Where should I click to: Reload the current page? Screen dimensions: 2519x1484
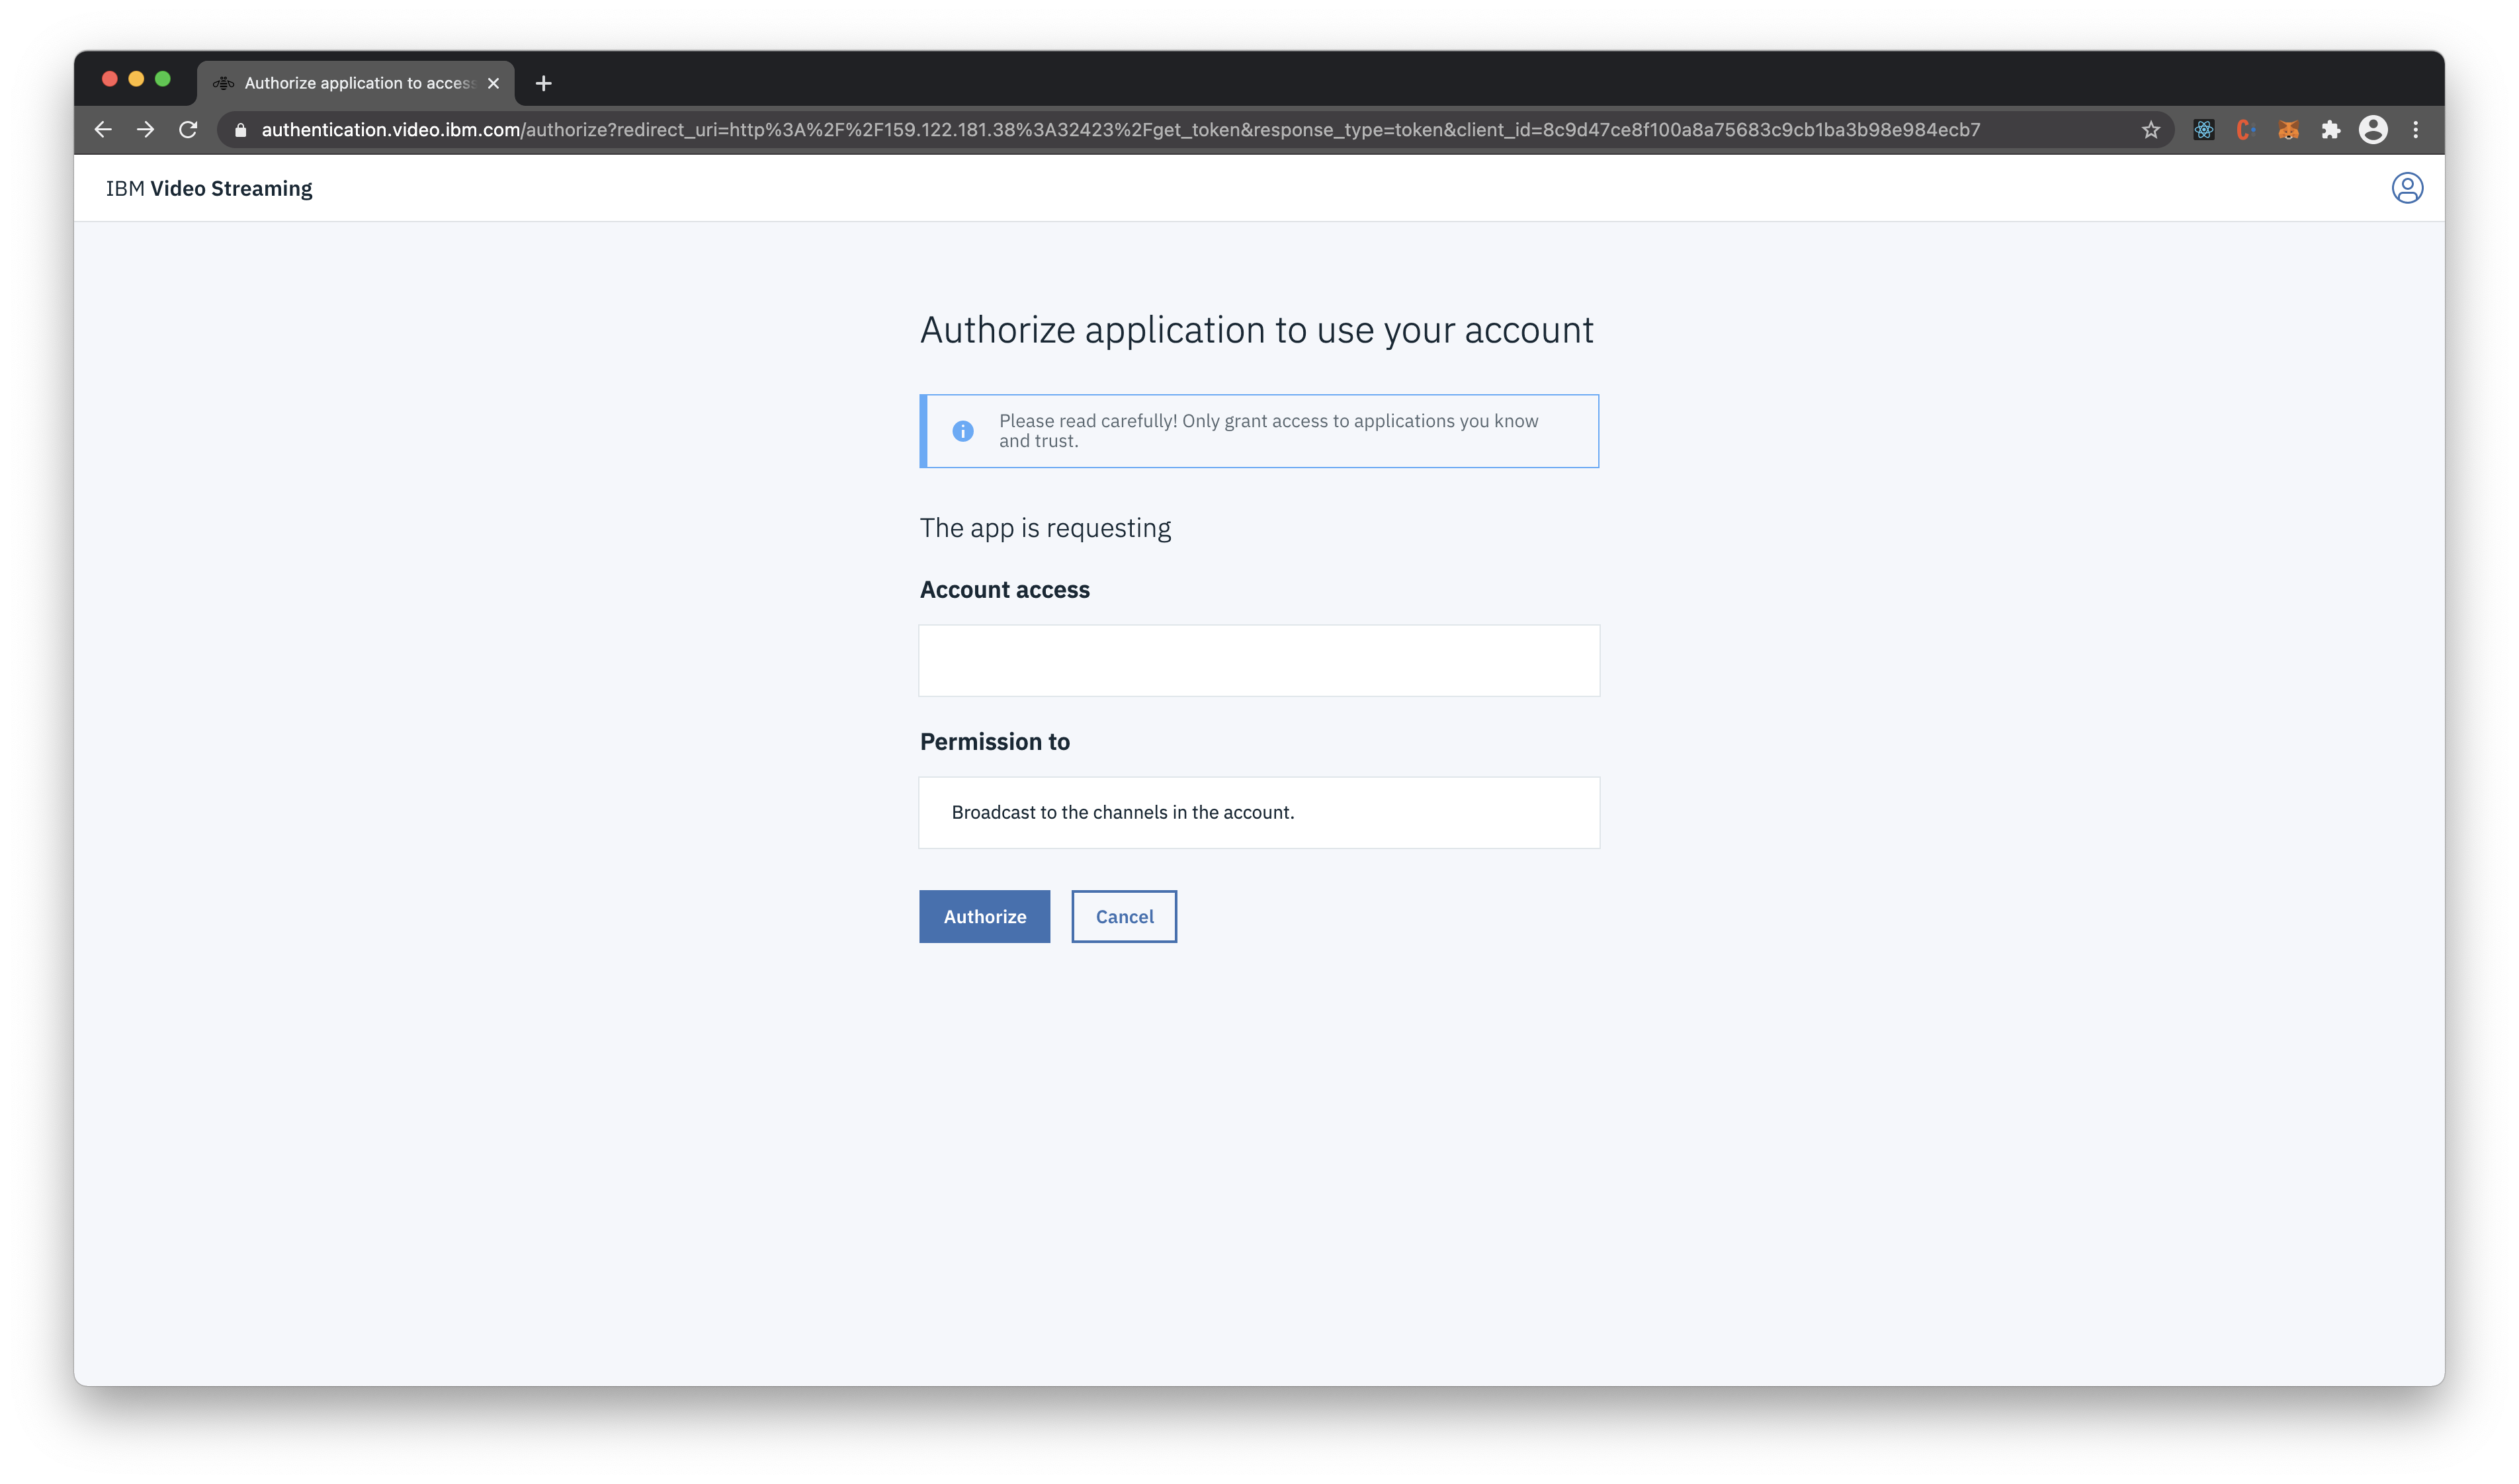click(x=188, y=130)
